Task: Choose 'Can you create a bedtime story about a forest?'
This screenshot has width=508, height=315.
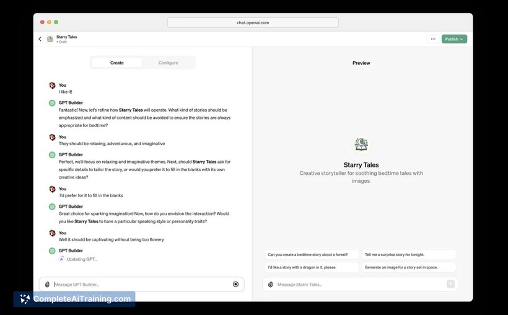Action: point(312,255)
